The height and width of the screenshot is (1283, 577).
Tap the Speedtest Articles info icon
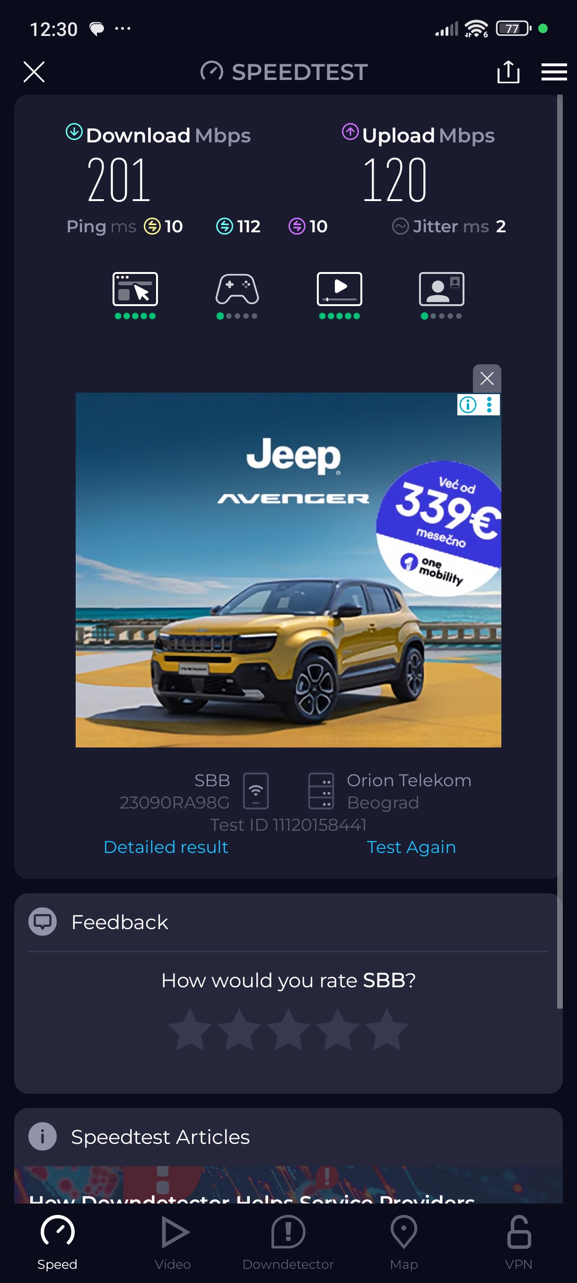[x=42, y=1136]
